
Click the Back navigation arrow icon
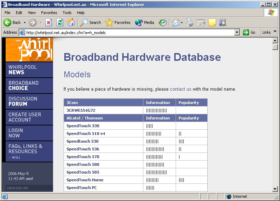pos(8,22)
